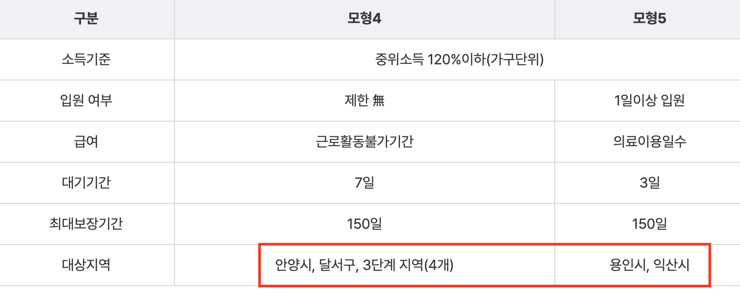Click the 최대보장기간 row label
Image resolution: width=740 pixels, height=295 pixels.
click(x=86, y=224)
